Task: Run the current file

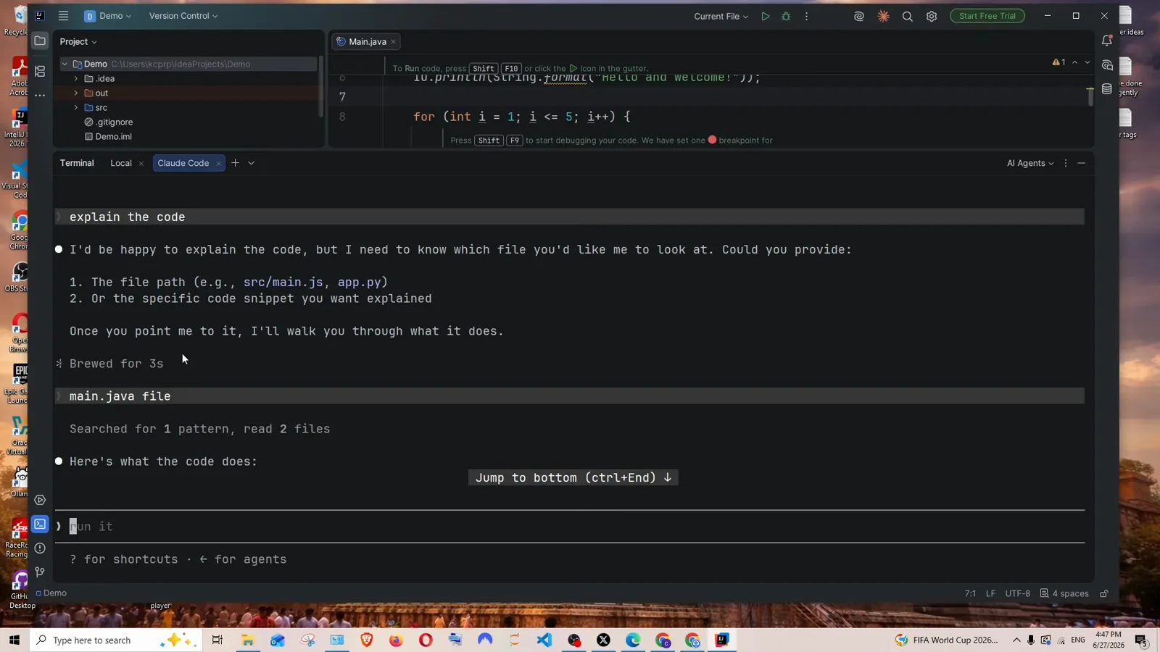Action: (765, 16)
